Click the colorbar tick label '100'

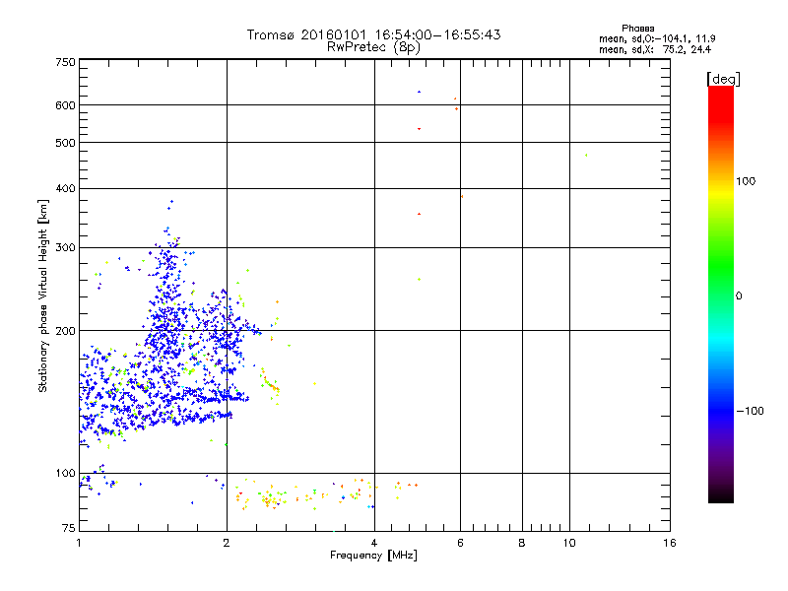point(746,181)
